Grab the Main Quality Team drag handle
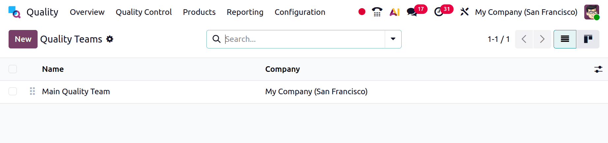Viewport: 608px width, 143px height. [x=32, y=91]
